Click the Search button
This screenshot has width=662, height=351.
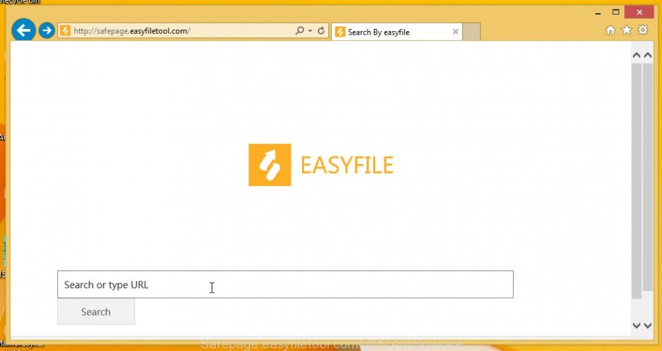coord(97,312)
